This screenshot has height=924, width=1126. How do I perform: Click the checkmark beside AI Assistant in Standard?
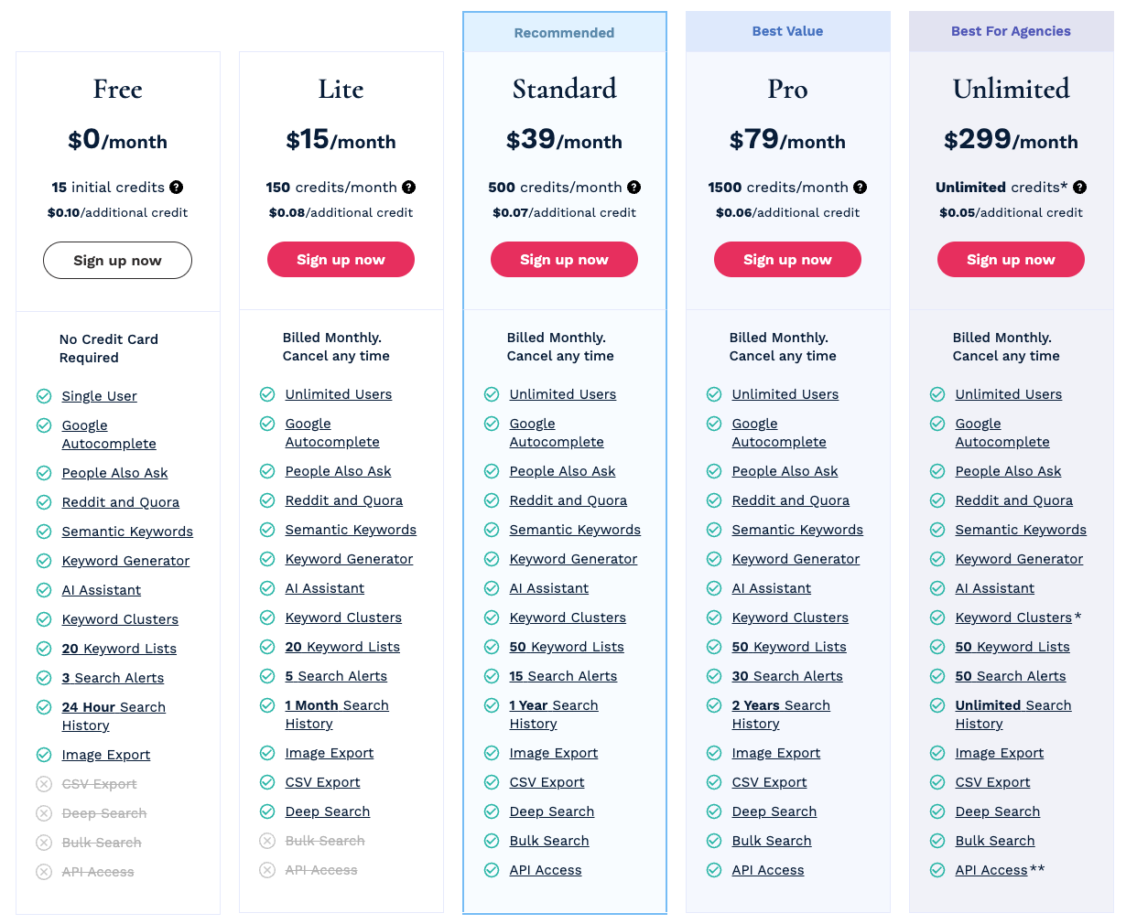point(491,588)
